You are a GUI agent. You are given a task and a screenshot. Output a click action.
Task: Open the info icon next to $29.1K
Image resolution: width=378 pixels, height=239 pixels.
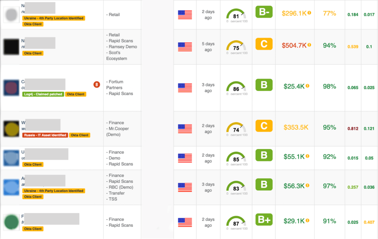click(307, 221)
